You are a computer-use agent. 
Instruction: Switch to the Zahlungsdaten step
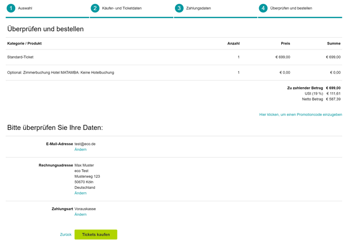(x=199, y=8)
